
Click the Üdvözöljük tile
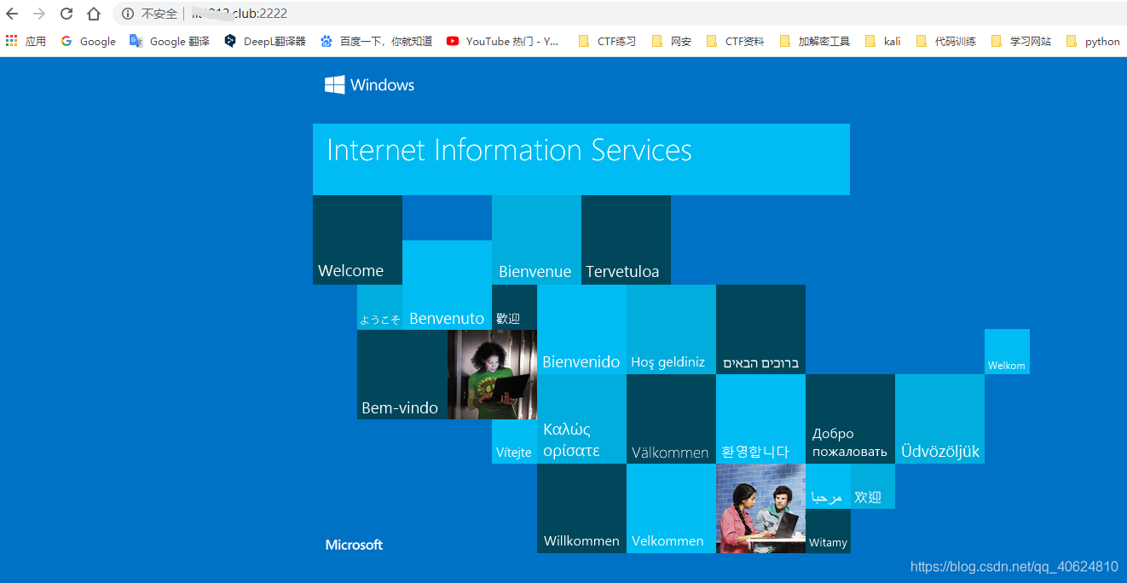tap(939, 418)
